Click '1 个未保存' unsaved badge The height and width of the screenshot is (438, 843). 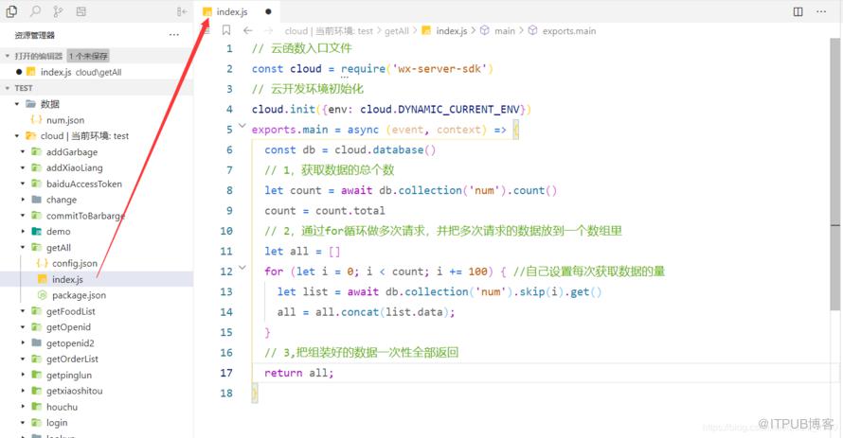[x=88, y=56]
